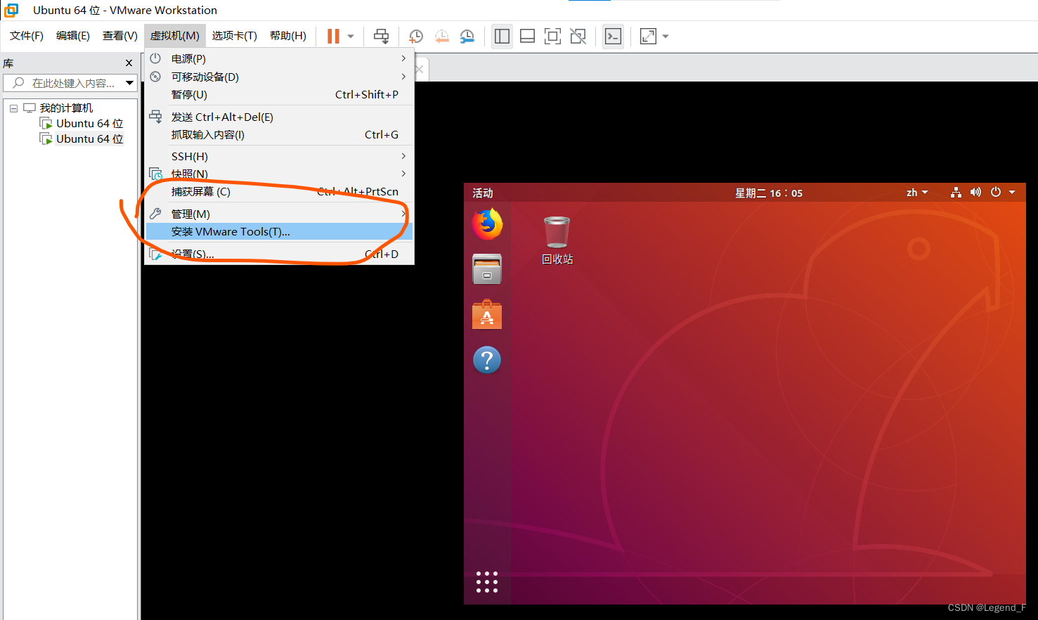
Task: Select 捕获屏幕 (C) menu entry
Action: point(279,191)
